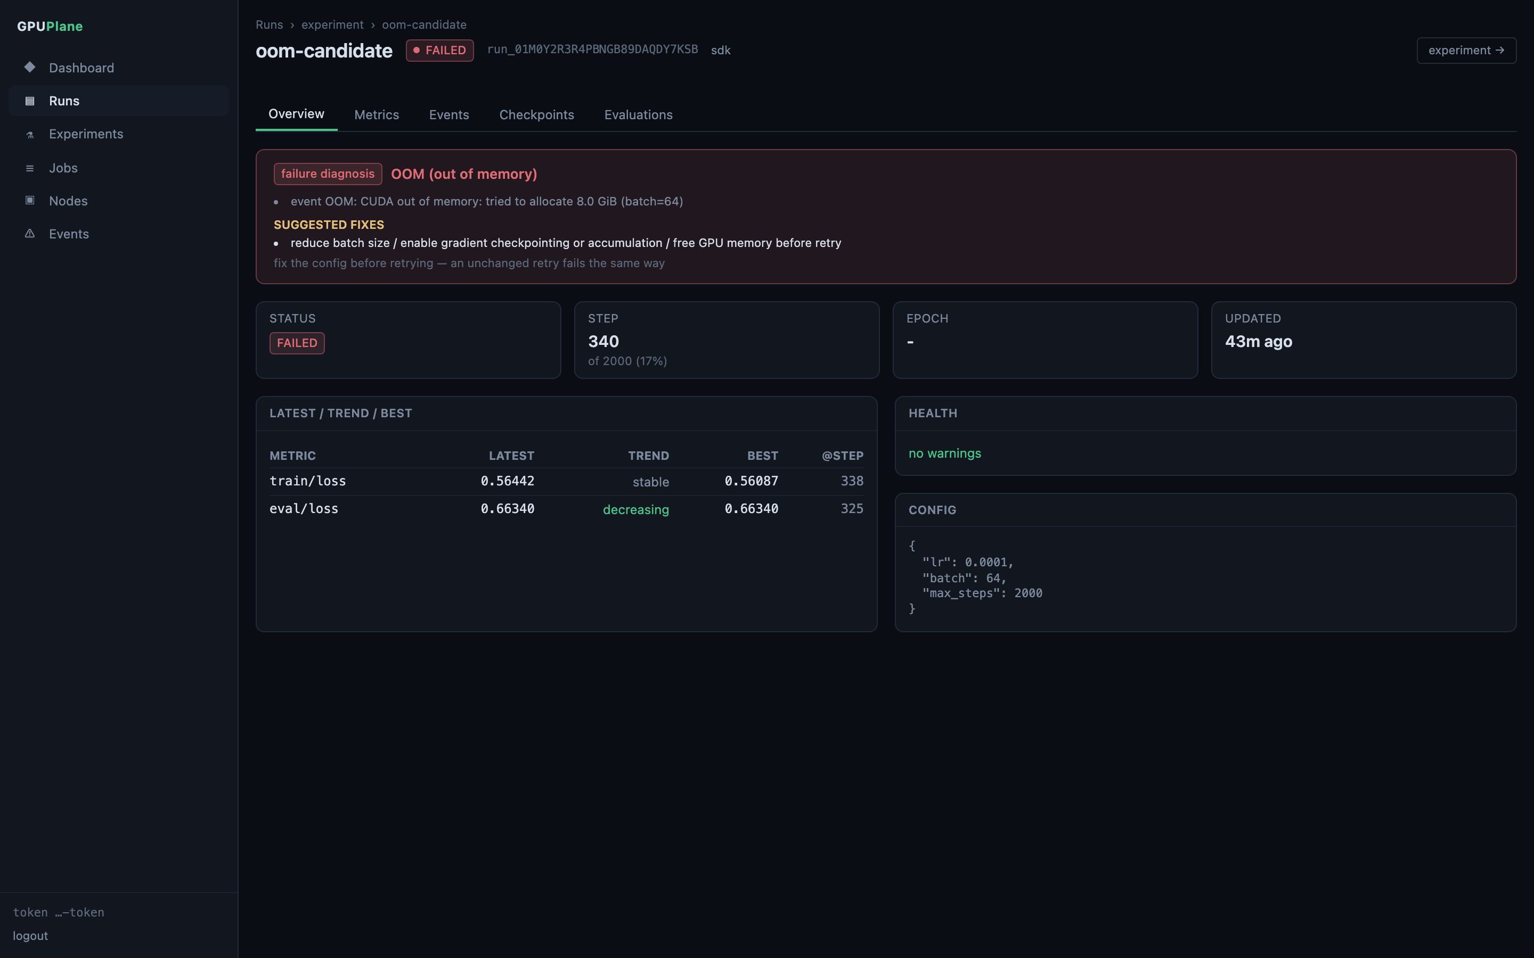Screen dimensions: 1534x958
Task: Click the no warnings health status
Action: [944, 453]
